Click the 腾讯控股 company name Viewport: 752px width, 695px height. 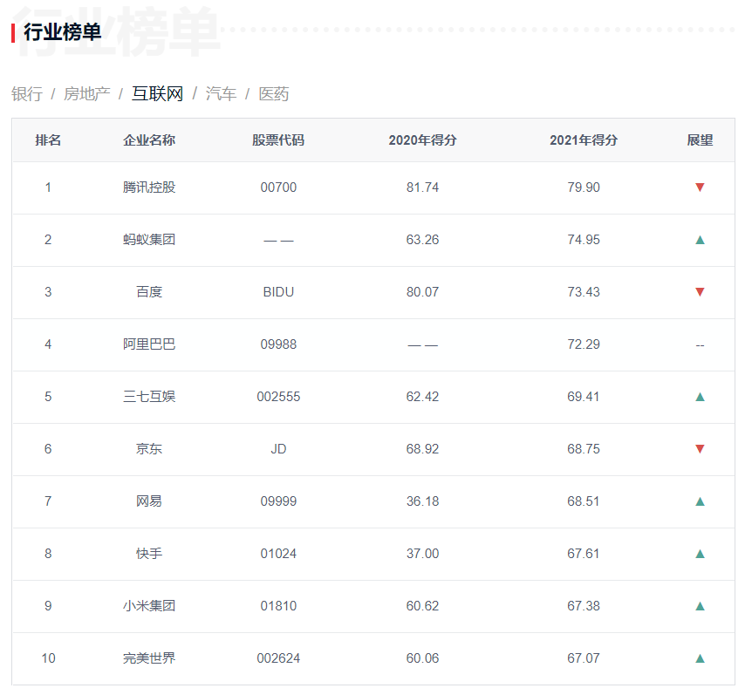click(149, 187)
